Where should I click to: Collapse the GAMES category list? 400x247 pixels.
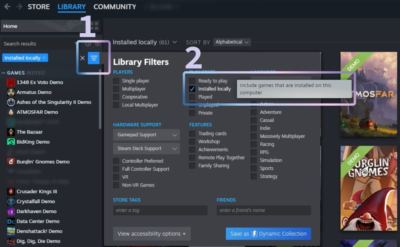(x=4, y=73)
